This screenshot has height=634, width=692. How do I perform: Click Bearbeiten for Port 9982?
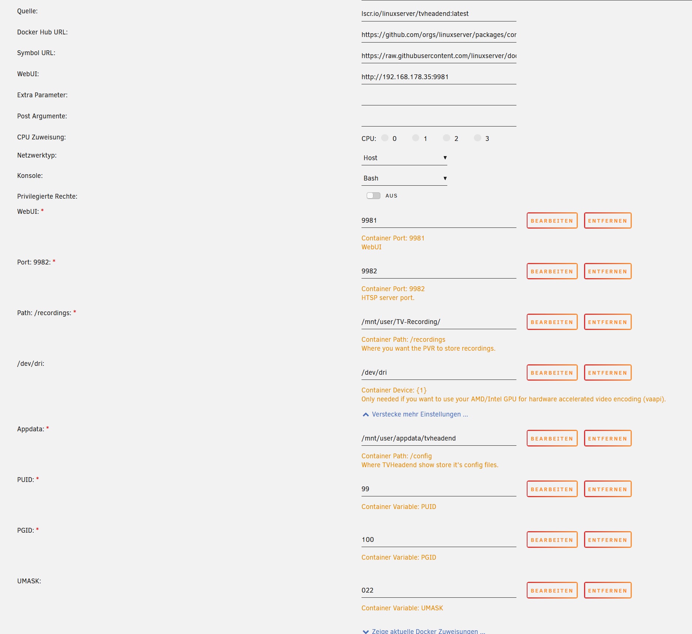(552, 271)
